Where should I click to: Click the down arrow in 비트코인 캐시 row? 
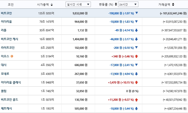point(136,39)
